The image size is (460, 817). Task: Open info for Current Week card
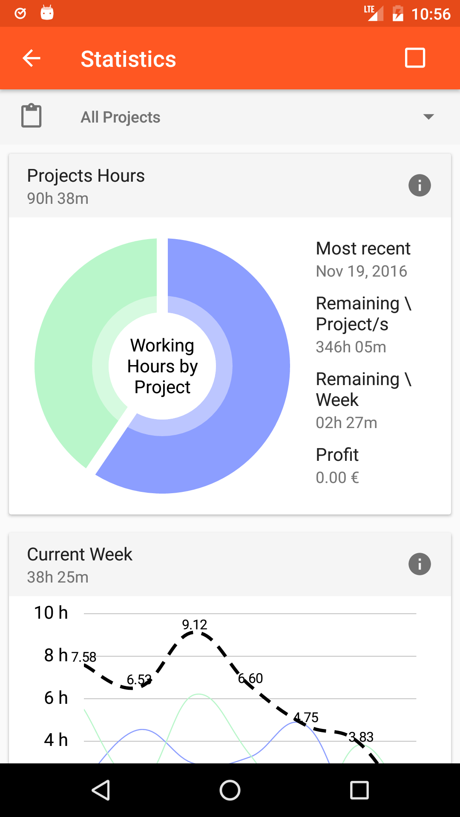[420, 564]
